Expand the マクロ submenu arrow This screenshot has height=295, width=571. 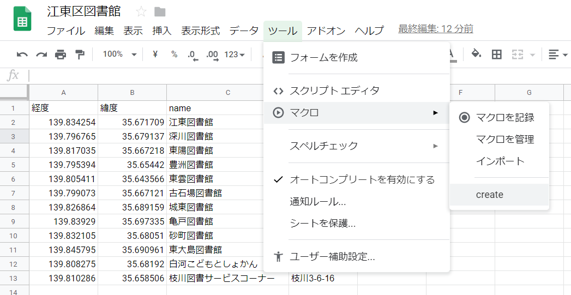coord(435,112)
